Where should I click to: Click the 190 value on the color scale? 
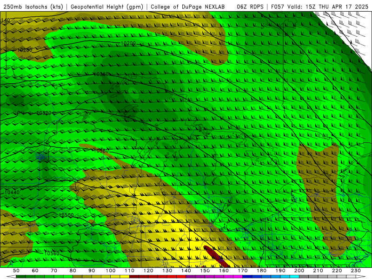(x=280, y=271)
